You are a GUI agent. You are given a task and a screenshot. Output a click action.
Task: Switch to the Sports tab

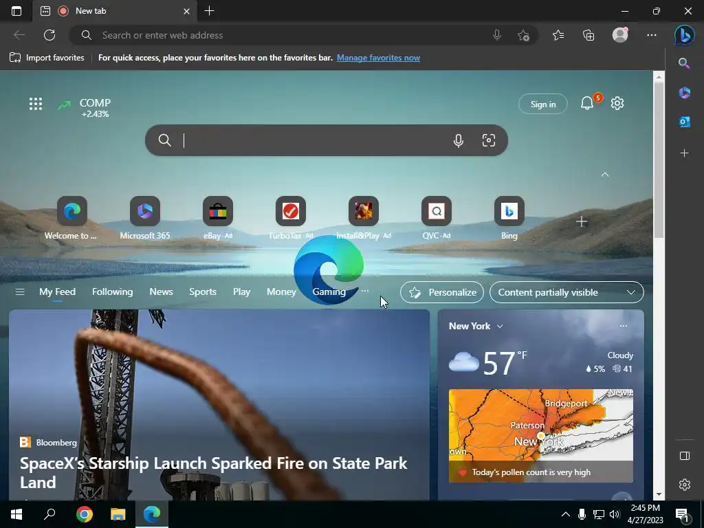tap(203, 291)
